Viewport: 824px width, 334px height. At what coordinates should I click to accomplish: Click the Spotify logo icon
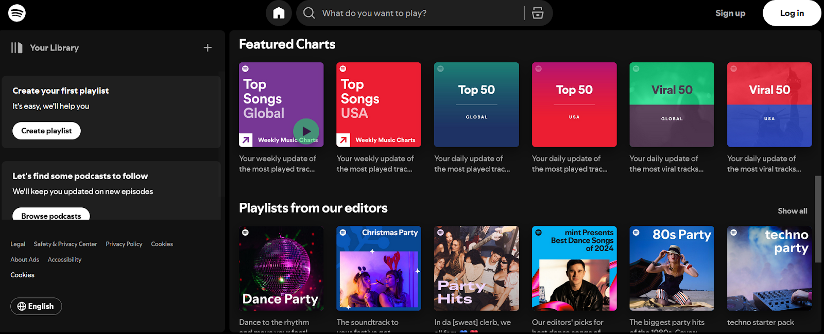pyautogui.click(x=17, y=13)
